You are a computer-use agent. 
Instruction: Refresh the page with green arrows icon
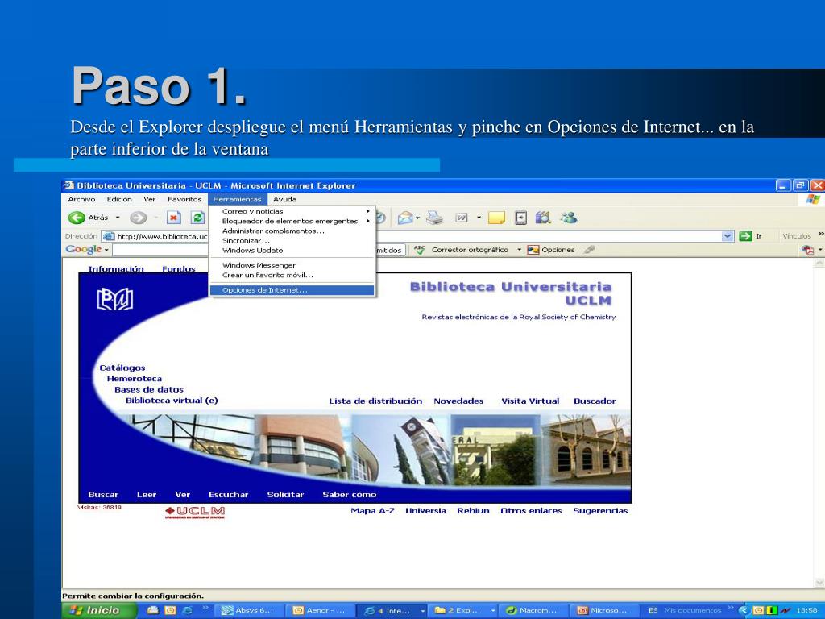click(198, 218)
